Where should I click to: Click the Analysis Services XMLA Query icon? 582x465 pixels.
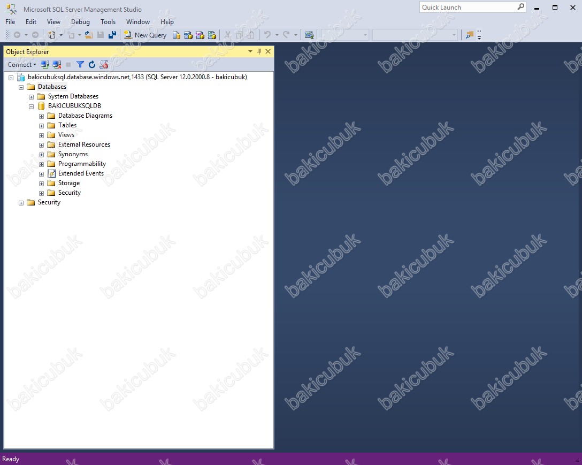click(x=212, y=35)
